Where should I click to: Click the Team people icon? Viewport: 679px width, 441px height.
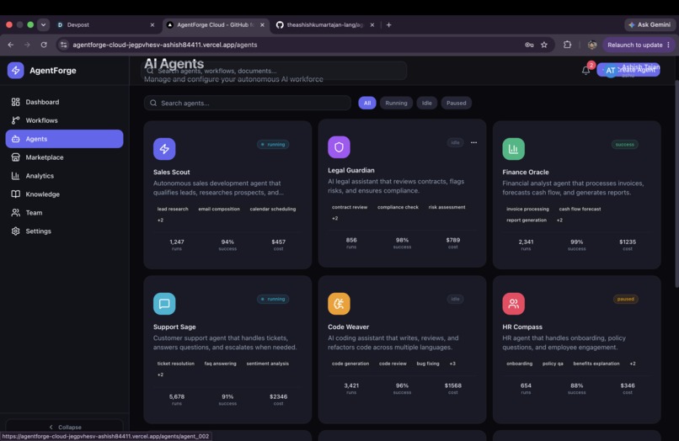tap(16, 212)
